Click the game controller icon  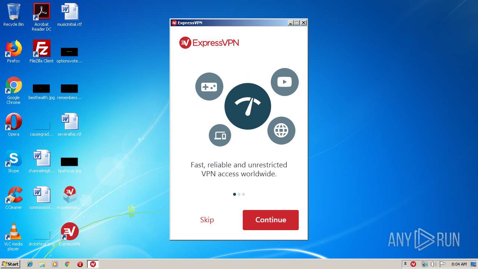209,87
